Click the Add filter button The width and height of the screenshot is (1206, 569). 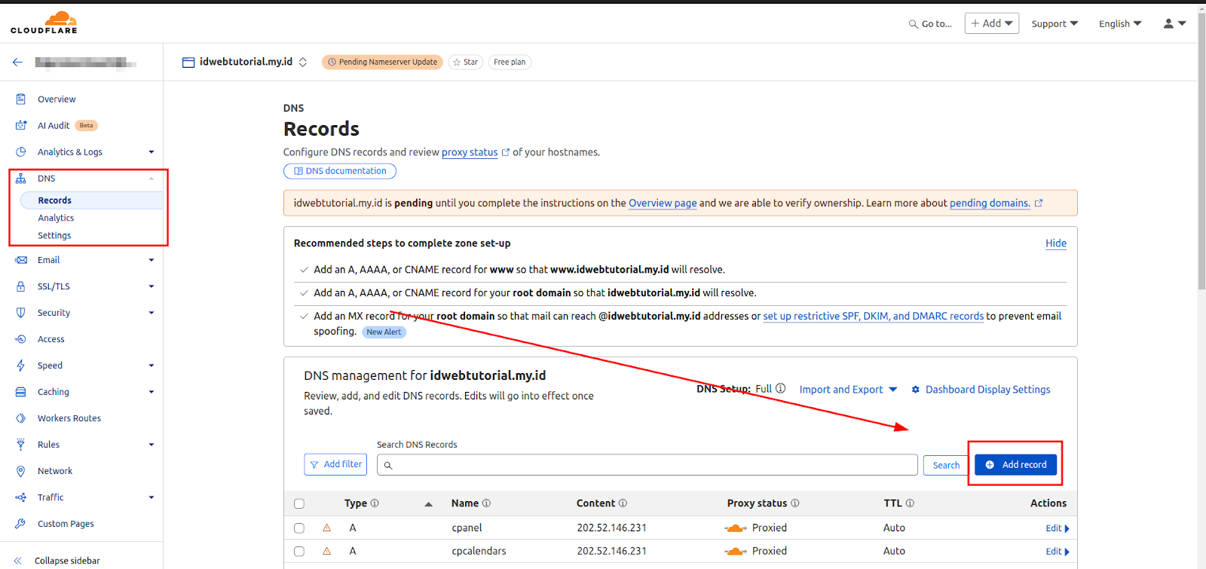click(x=335, y=464)
